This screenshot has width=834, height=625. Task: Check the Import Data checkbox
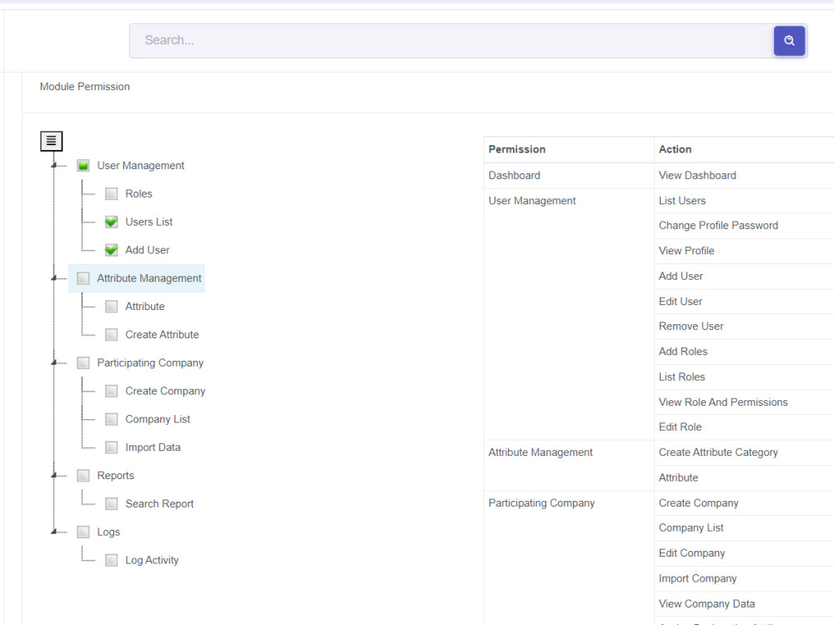[x=111, y=447]
